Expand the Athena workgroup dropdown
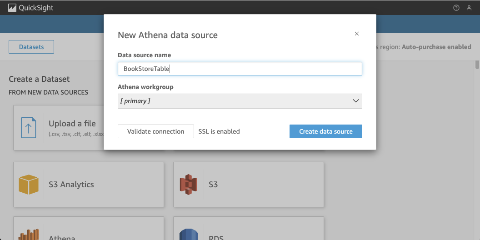Viewport: 480px width, 240px height. (240, 101)
